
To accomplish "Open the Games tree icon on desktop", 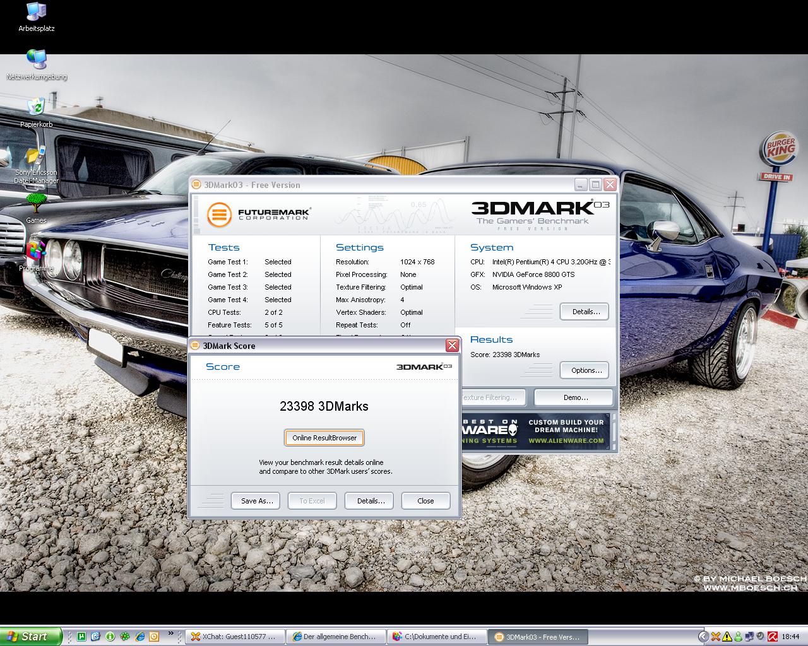I will click(x=36, y=204).
